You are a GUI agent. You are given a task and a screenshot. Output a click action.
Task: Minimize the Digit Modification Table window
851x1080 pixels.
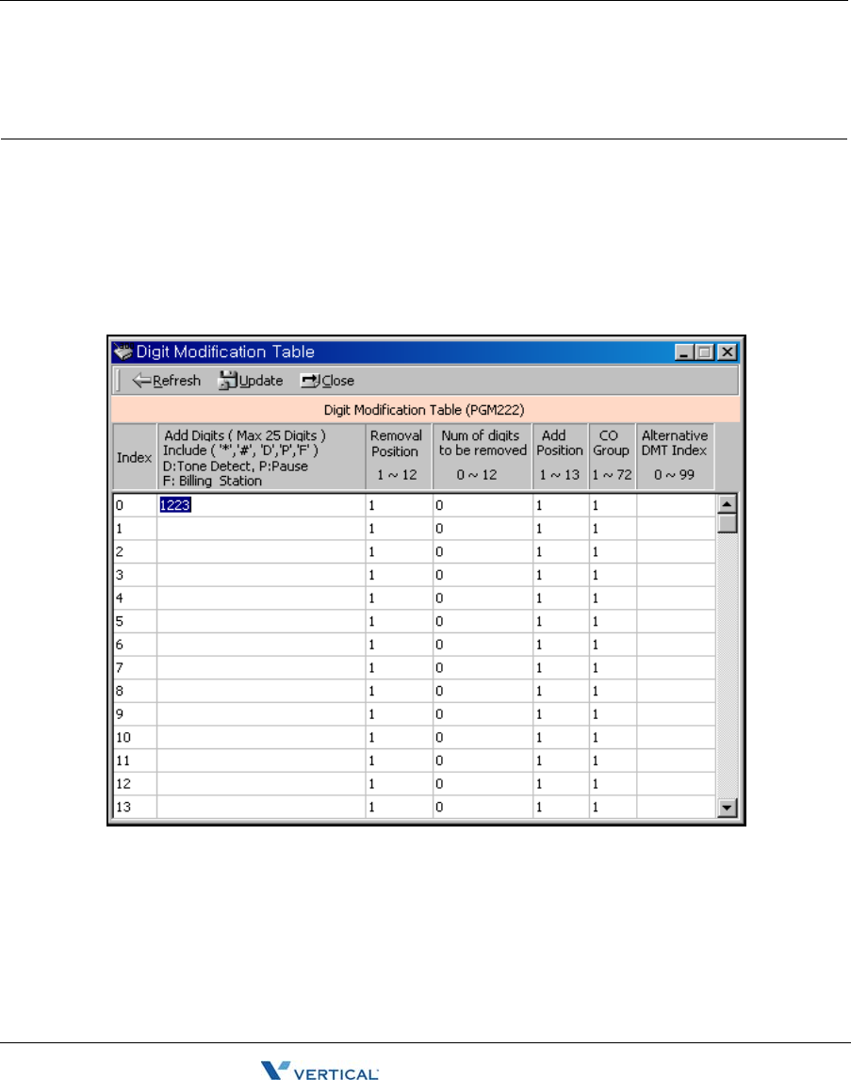[683, 352]
